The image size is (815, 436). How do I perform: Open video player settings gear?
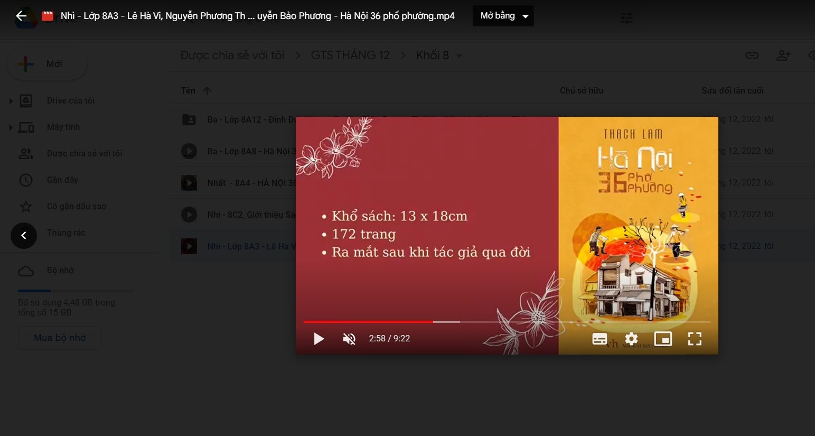pyautogui.click(x=631, y=339)
